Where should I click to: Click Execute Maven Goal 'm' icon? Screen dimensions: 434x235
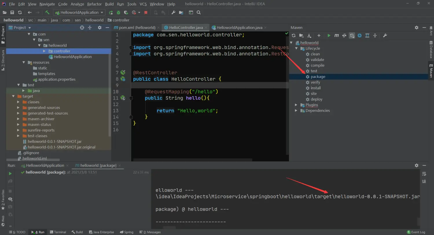tap(336, 36)
